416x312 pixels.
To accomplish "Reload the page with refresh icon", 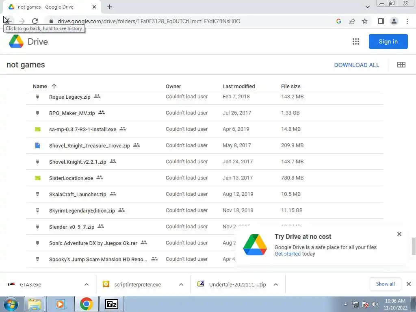I will pyautogui.click(x=35, y=21).
